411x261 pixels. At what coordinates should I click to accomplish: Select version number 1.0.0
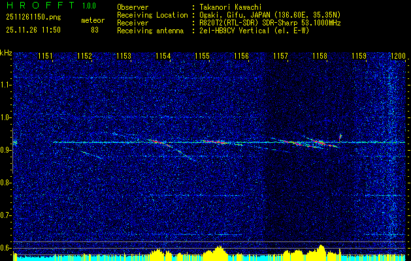click(89, 6)
